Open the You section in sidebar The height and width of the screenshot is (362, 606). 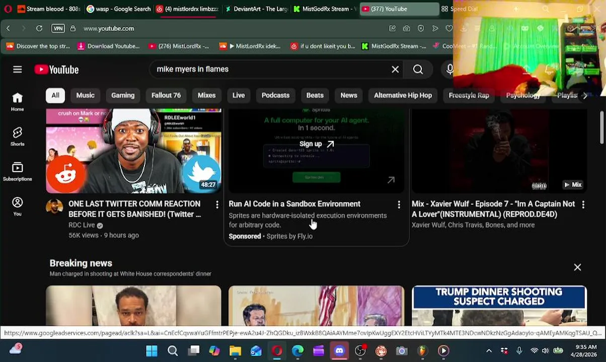click(18, 206)
